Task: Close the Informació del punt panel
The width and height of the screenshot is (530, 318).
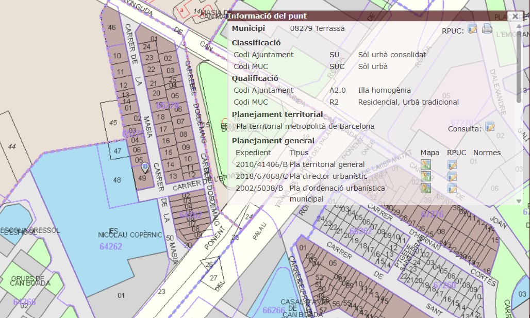Action: coord(515,16)
